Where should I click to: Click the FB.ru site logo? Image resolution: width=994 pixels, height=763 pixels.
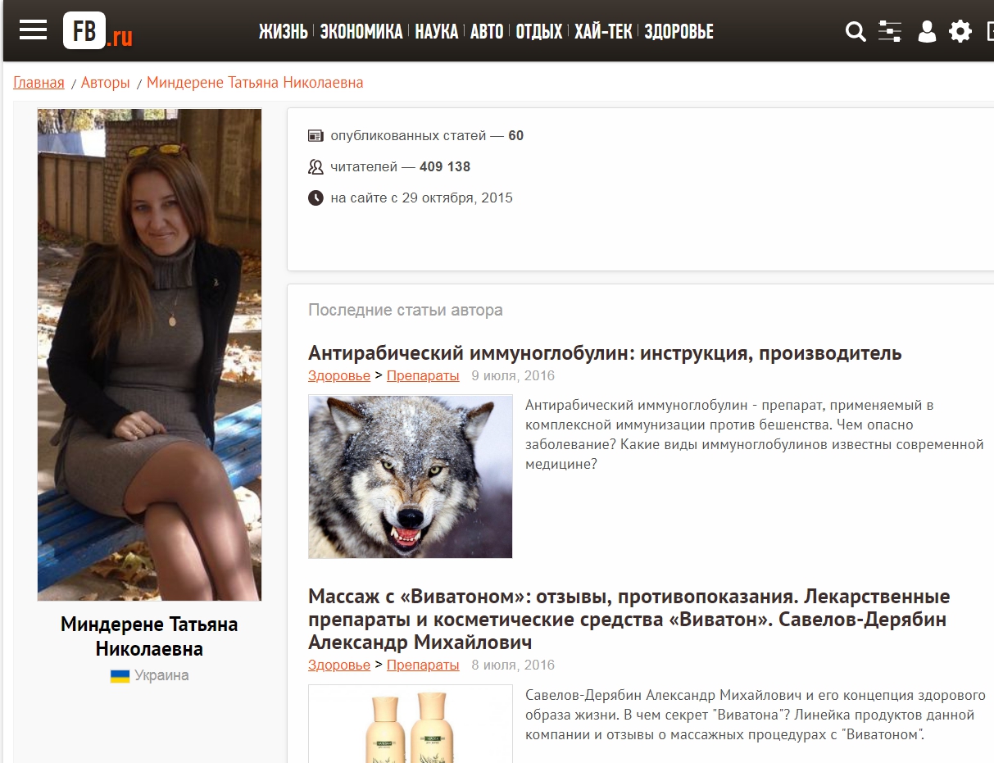98,31
